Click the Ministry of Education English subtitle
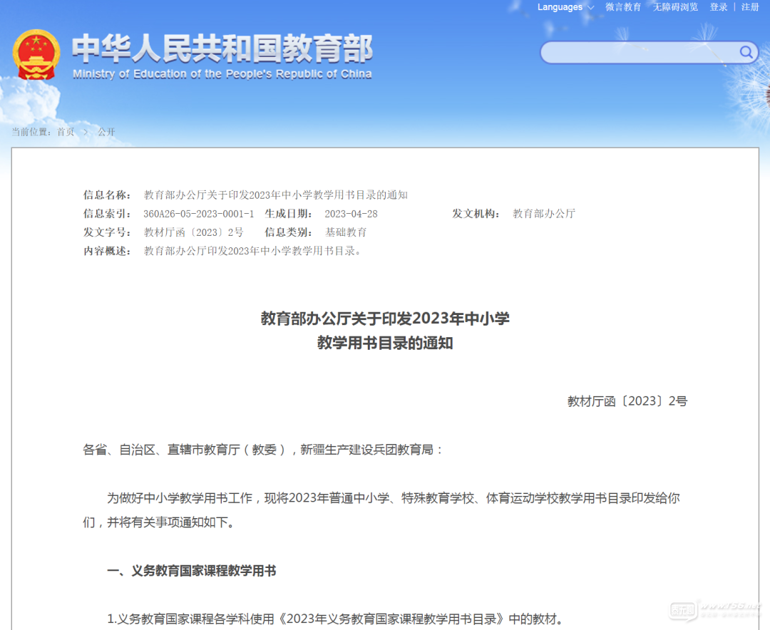 (x=222, y=74)
